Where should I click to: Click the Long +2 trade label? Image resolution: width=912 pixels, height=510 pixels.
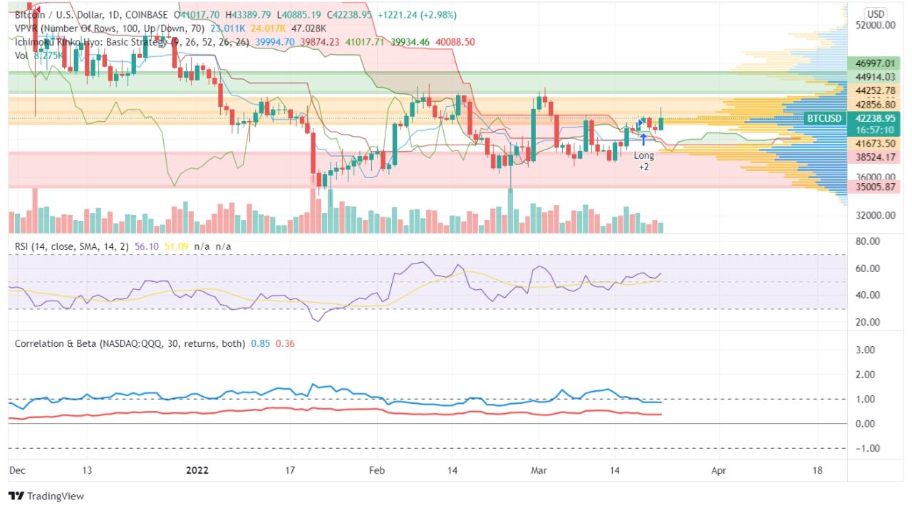coord(643,161)
